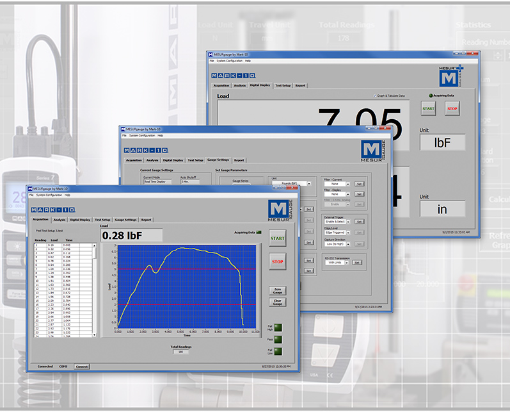This screenshot has height=412, width=510.
Task: Click the Zero Gauge button
Action: tap(278, 290)
